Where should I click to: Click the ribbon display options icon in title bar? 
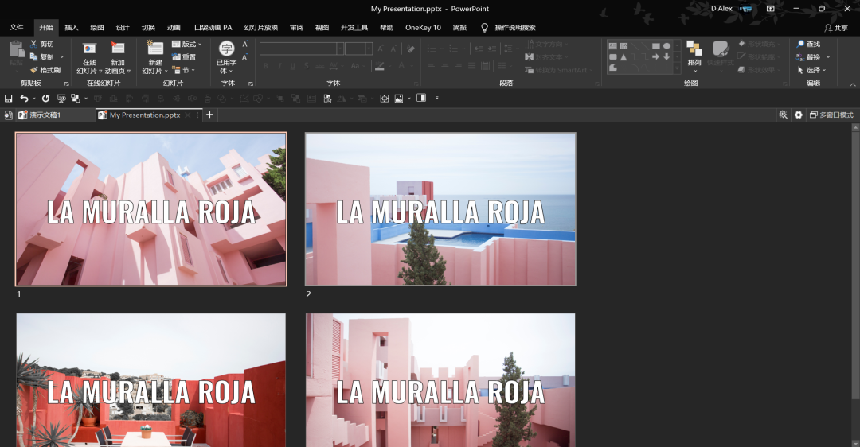(x=771, y=9)
